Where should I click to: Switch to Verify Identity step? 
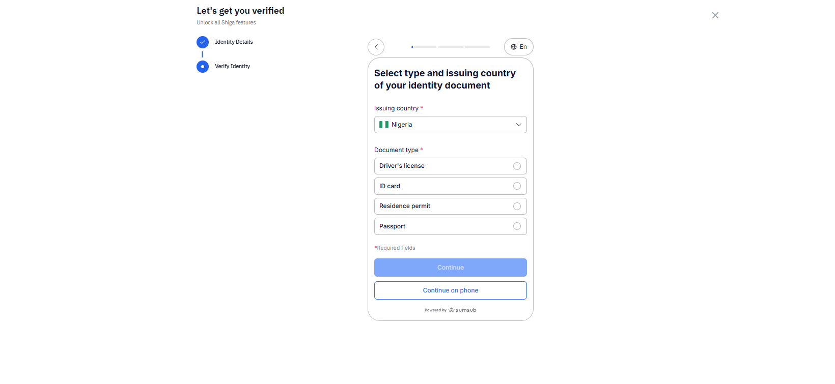[232, 67]
